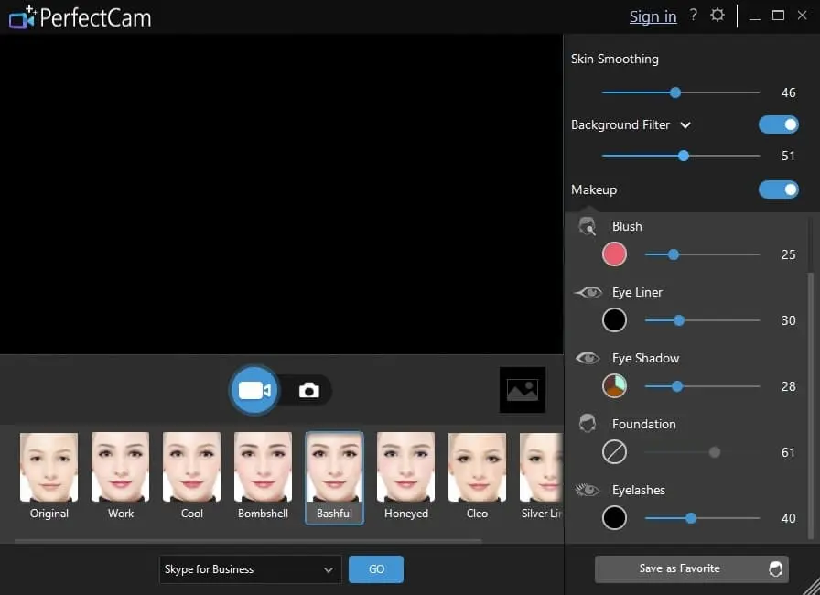Click the GO button

point(376,569)
